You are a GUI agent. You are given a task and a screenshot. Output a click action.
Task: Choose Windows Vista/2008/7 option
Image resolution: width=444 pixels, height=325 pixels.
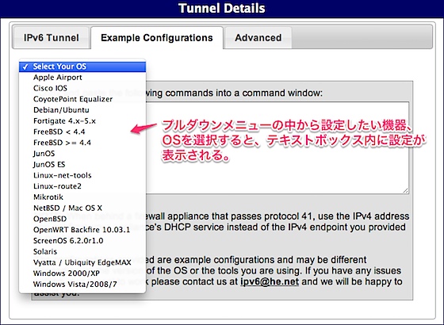pos(82,284)
